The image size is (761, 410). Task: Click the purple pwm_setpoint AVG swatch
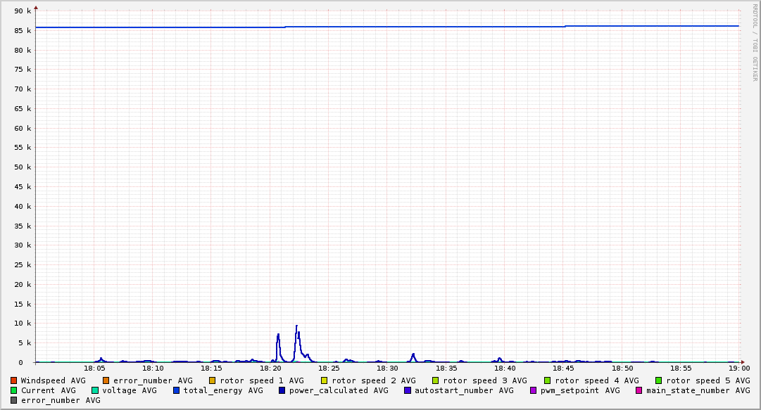pyautogui.click(x=534, y=390)
